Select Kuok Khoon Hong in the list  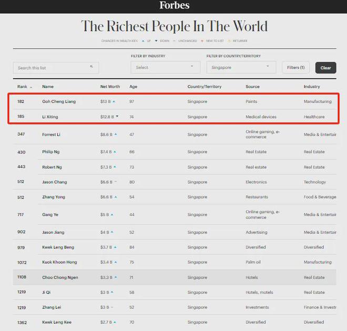59,262
